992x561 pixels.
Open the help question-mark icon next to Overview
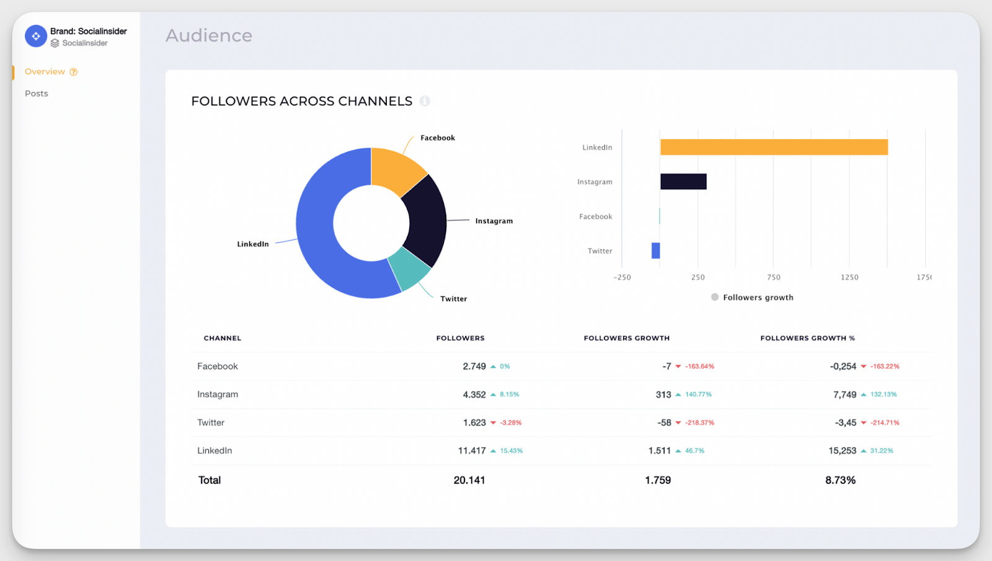73,71
